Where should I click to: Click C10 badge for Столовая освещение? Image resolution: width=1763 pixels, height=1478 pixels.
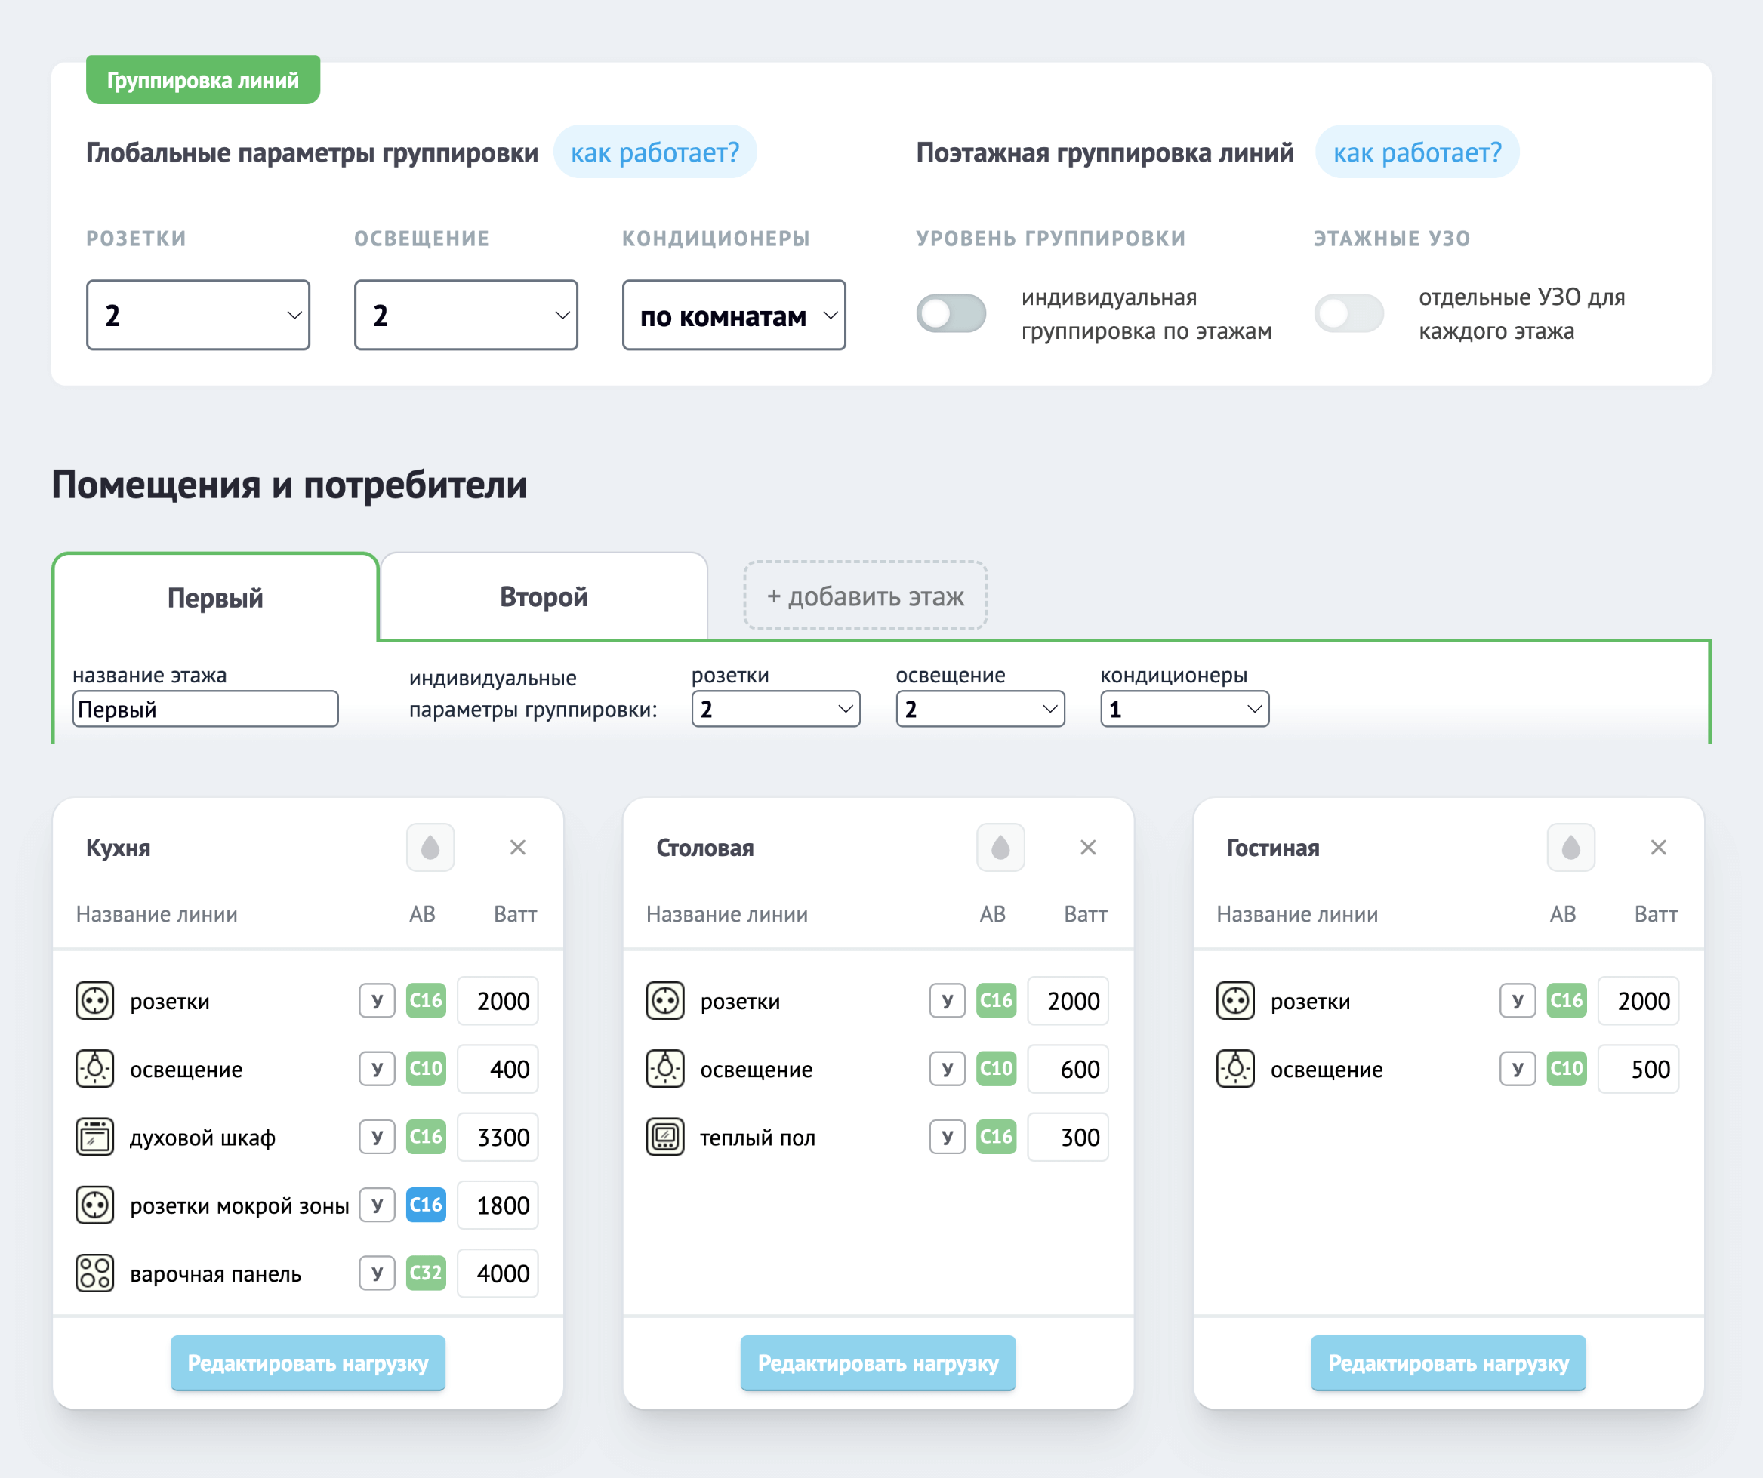click(x=997, y=1068)
